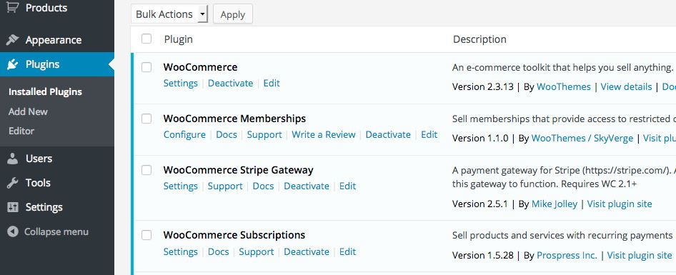
Task: Click the Users person icon
Action: tap(12, 159)
